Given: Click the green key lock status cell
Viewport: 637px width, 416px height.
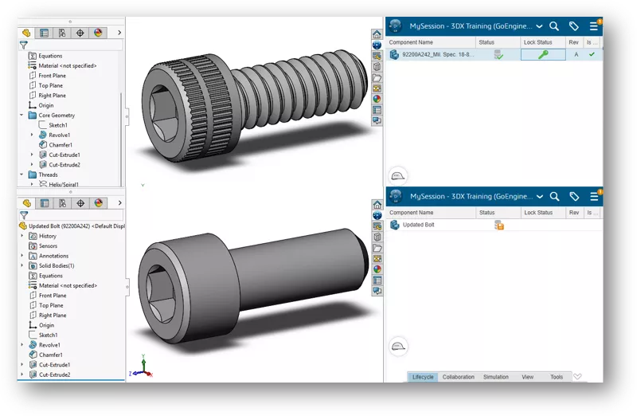Looking at the screenshot, I should (543, 54).
